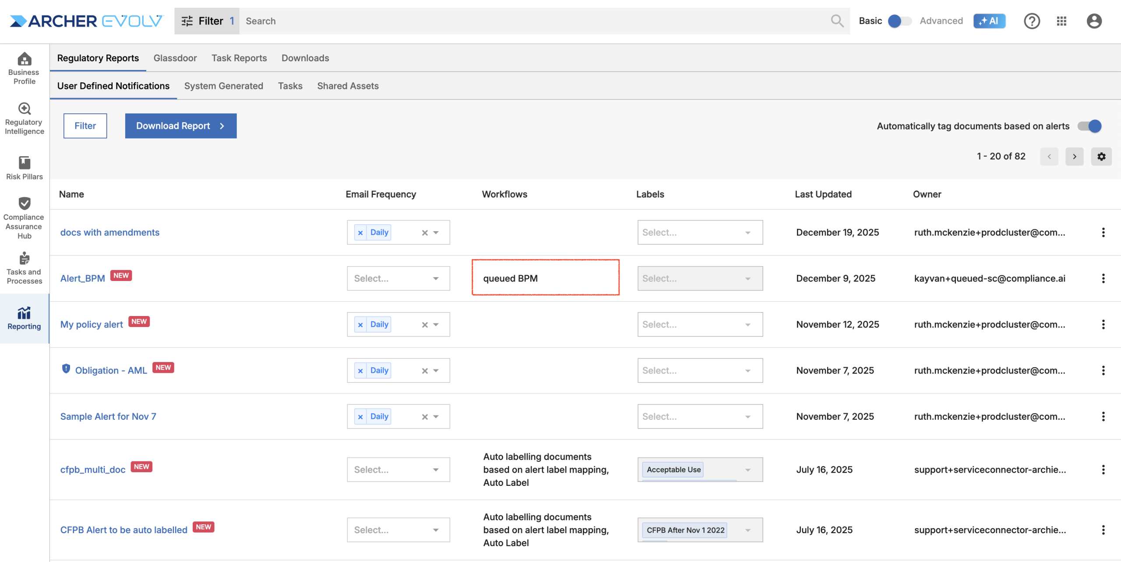The width and height of the screenshot is (1121, 562).
Task: Remove Daily tag from docs with amendments
Action: pos(360,233)
